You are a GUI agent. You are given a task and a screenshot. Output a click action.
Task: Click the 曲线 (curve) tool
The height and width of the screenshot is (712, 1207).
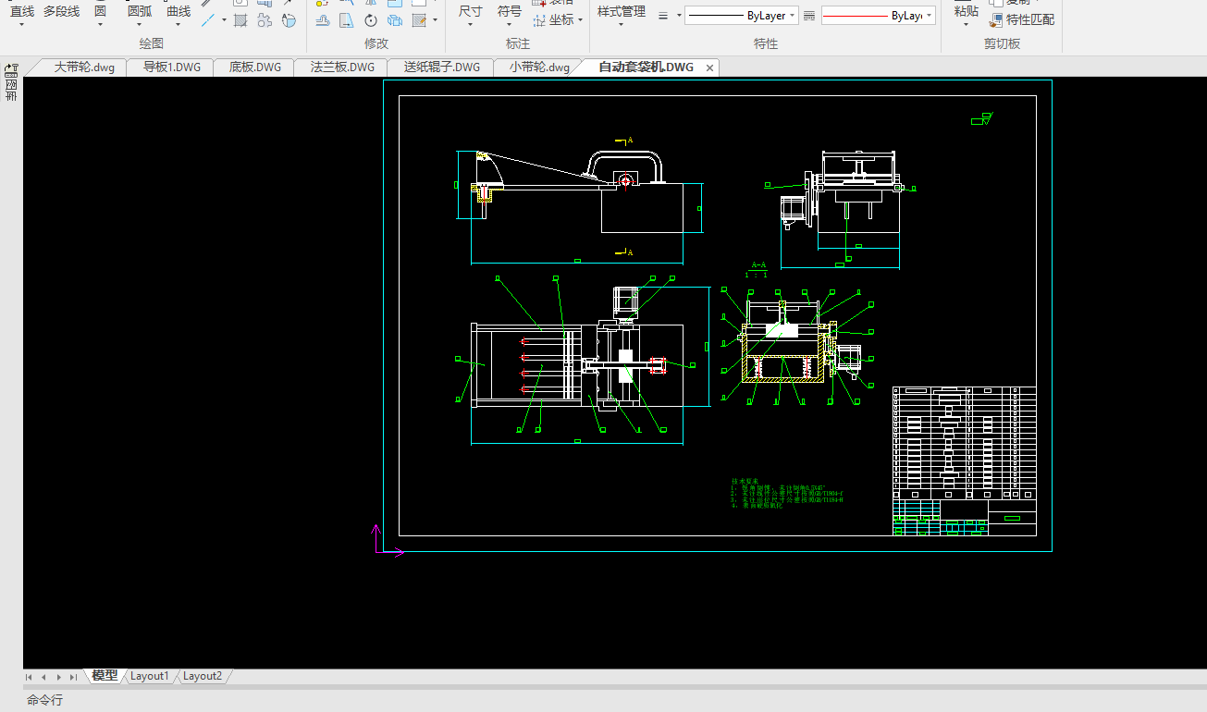pos(179,11)
